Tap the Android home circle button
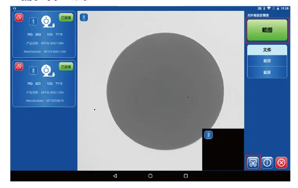The height and width of the screenshot is (188, 298). 150,176
